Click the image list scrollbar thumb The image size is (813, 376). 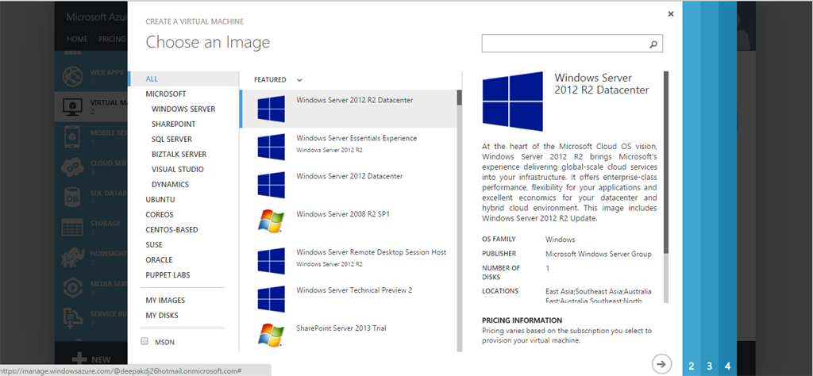click(459, 98)
